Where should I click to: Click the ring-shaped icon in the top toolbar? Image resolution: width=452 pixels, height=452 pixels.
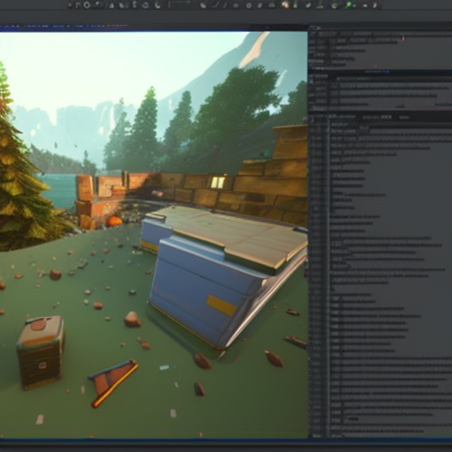87,5
